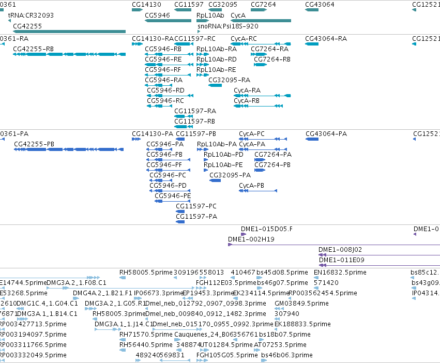Click EST bs45d08.5prime glyph
The width and height of the screenshot is (440, 363).
click(x=260, y=278)
